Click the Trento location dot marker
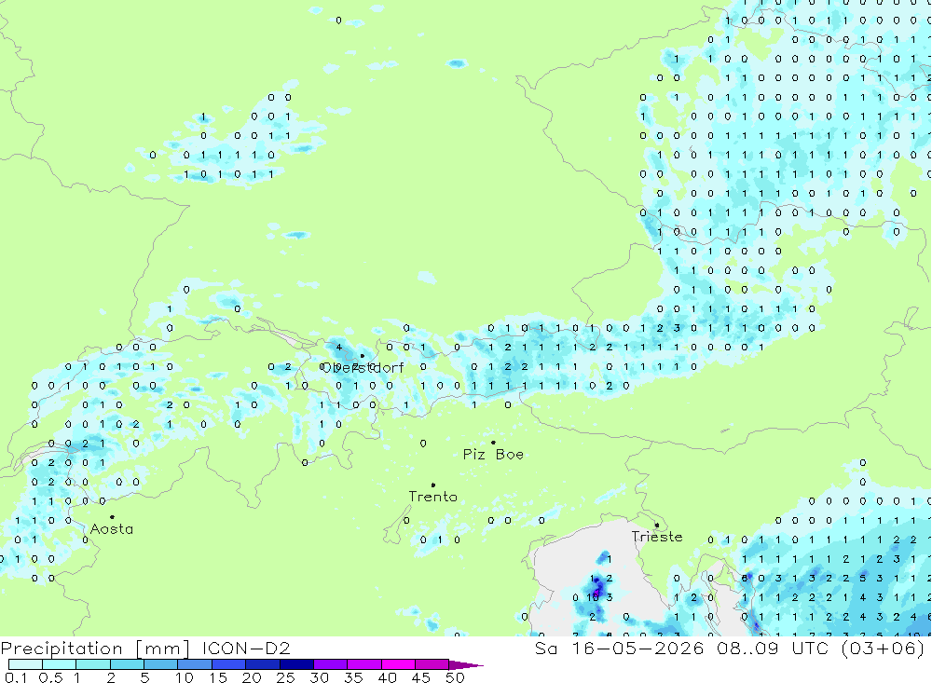The width and height of the screenshot is (932, 683). pos(433,485)
